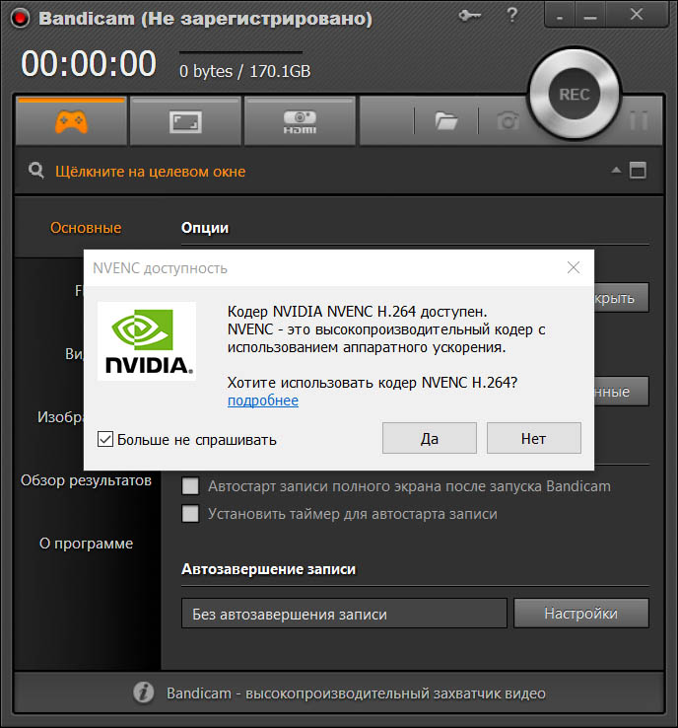The width and height of the screenshot is (678, 728).
Task: Close the NVENC доступность dialog
Action: point(574,267)
